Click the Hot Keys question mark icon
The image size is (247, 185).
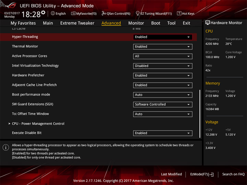[179, 13]
